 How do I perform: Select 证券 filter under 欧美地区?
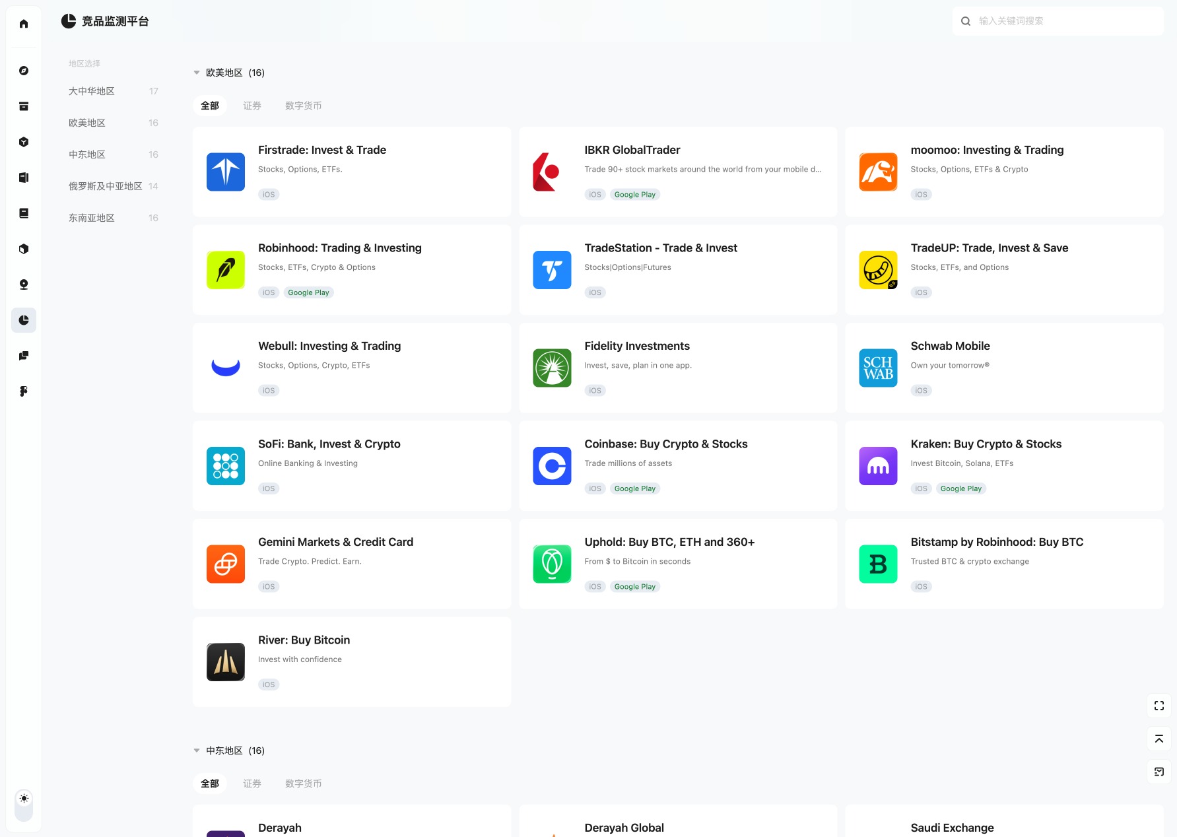(252, 106)
